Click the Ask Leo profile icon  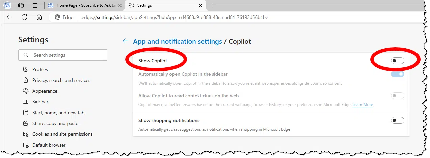tap(7, 5)
